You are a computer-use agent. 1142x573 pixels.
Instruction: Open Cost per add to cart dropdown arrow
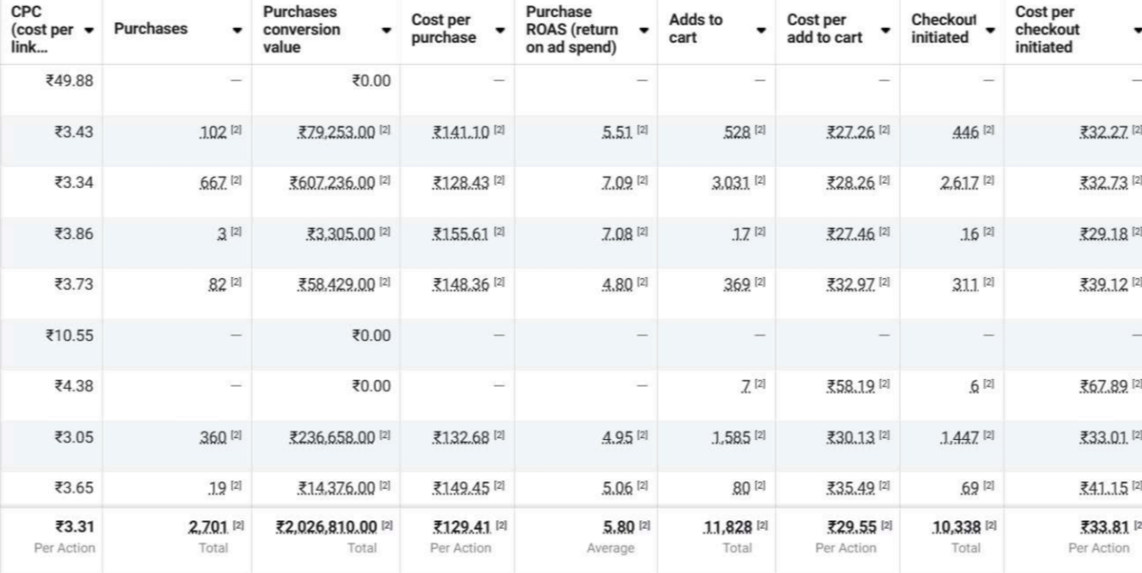click(x=886, y=30)
